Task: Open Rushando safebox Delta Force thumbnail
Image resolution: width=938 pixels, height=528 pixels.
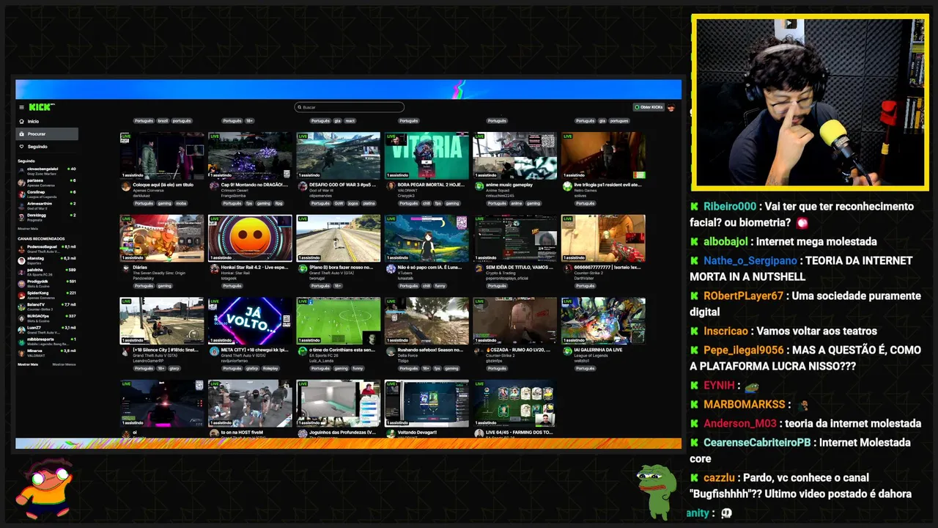Action: [x=426, y=320]
